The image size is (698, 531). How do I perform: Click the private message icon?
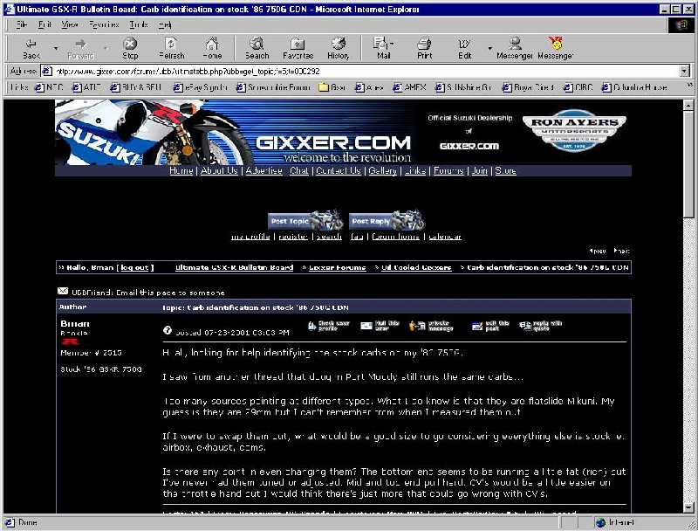click(x=430, y=326)
